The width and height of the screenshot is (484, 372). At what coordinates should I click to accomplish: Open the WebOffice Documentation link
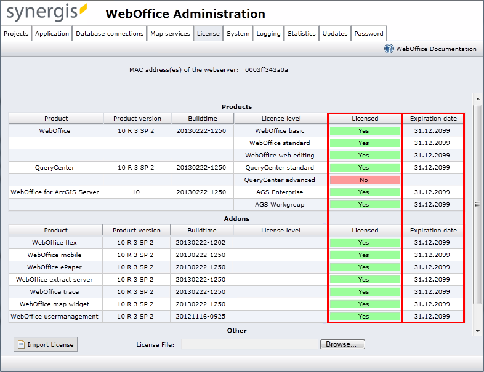pyautogui.click(x=436, y=49)
